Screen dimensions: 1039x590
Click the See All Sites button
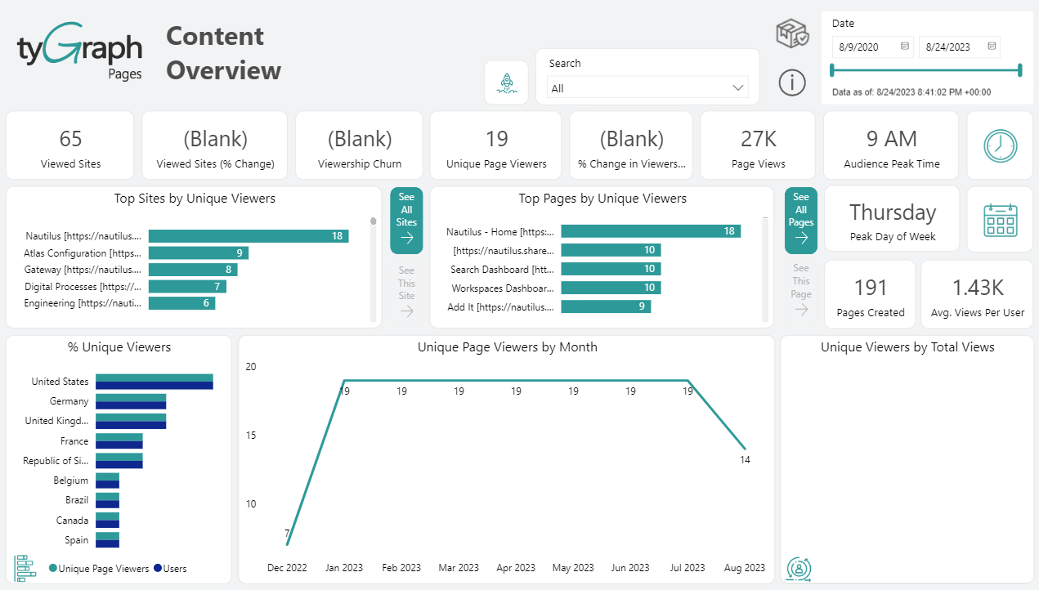(406, 220)
